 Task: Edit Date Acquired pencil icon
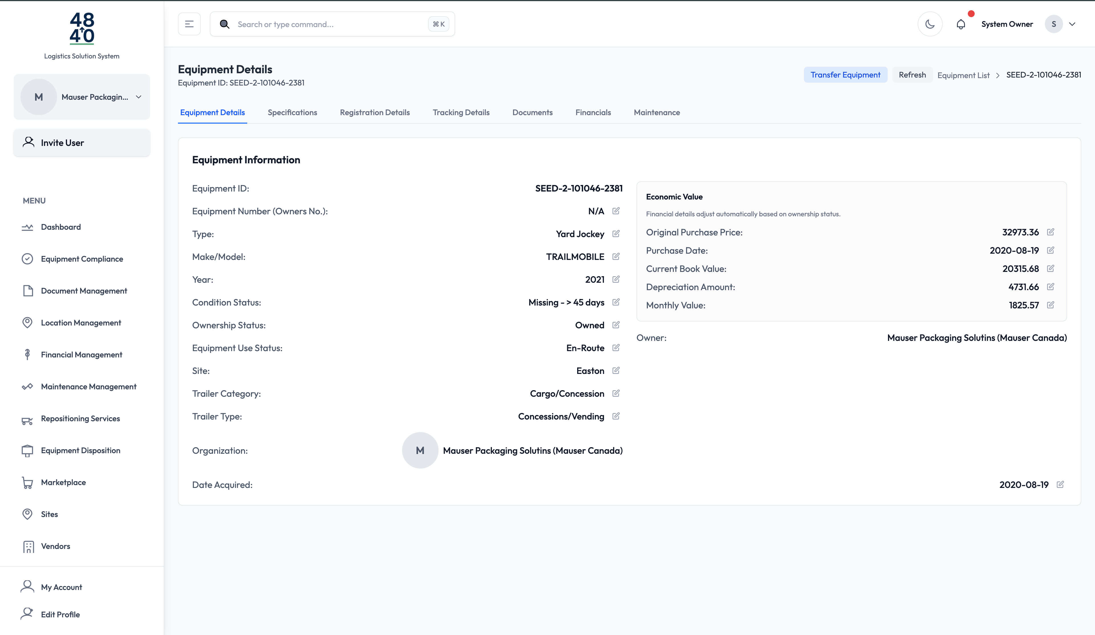tap(1060, 484)
